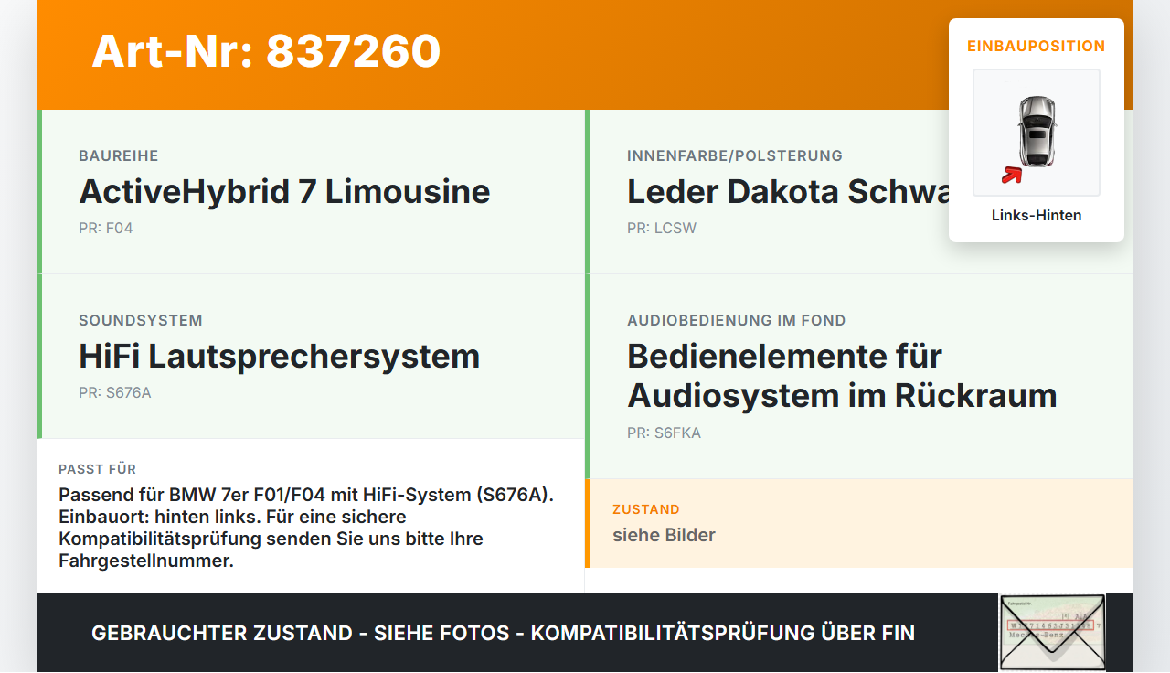Click the Links-Hinten position label
Image resolution: width=1170 pixels, height=673 pixels.
[x=1037, y=216]
